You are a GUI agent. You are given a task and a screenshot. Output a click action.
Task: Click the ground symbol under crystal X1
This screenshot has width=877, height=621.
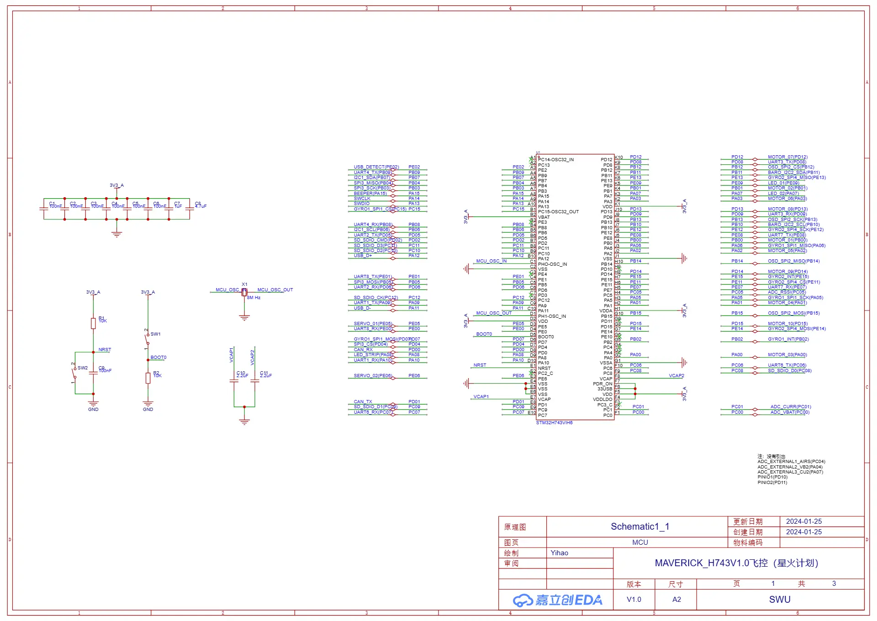tap(244, 317)
